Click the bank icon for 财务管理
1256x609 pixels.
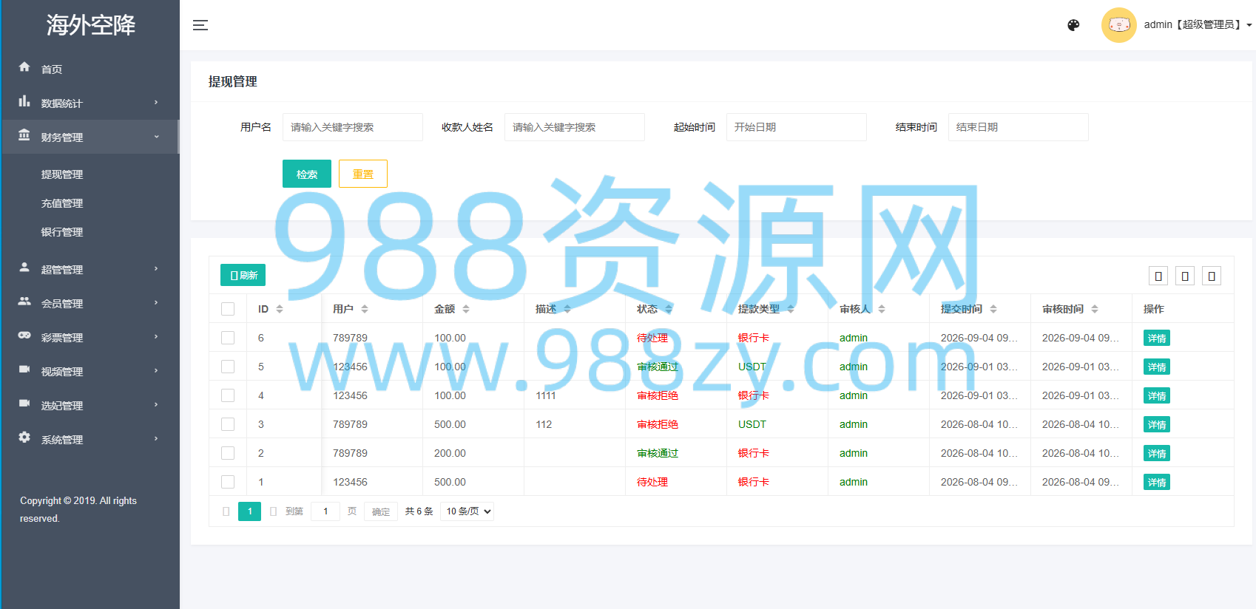[x=24, y=135]
